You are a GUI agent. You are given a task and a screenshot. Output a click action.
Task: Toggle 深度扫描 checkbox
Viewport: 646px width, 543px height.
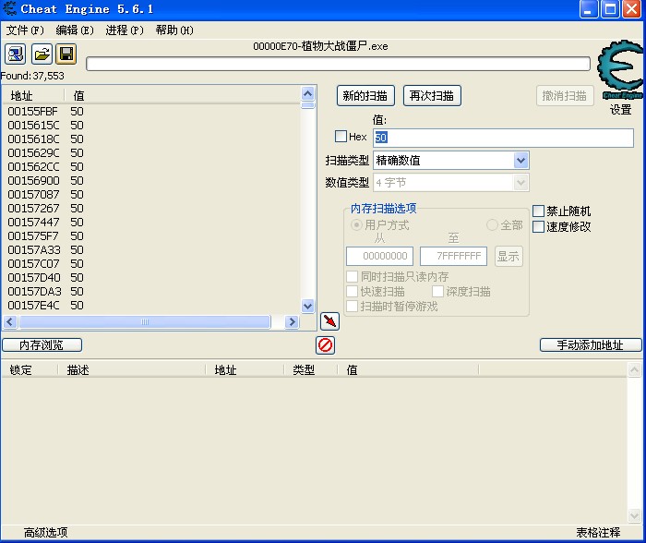click(437, 292)
